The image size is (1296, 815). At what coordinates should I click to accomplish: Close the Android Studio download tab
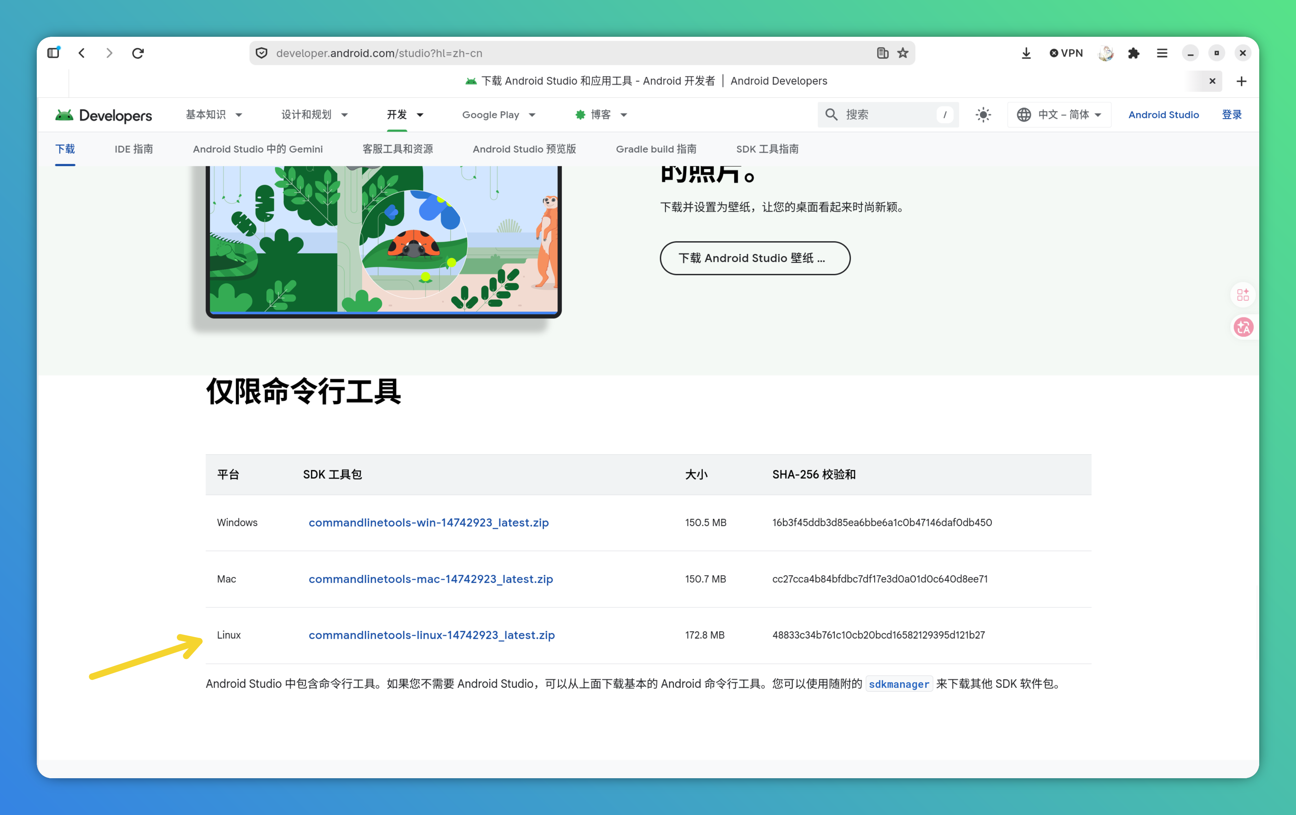(x=1212, y=81)
